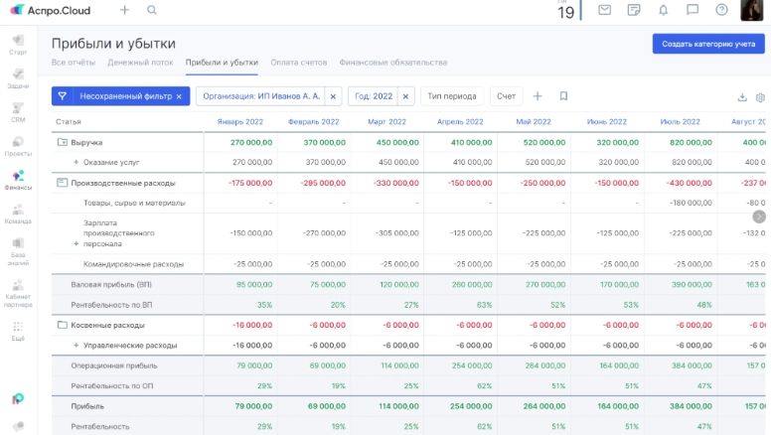Click the search magnifier in top bar
The height and width of the screenshot is (435, 771).
pos(152,10)
